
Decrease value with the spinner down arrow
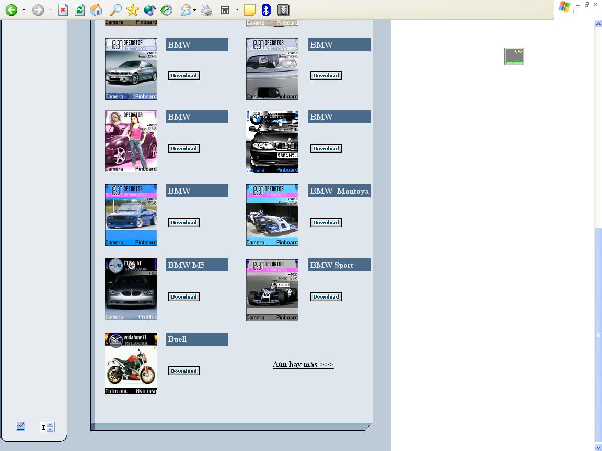pyautogui.click(x=51, y=429)
